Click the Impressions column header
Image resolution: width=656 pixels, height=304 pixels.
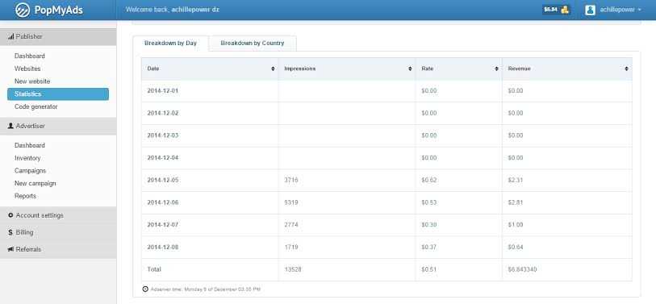347,69
